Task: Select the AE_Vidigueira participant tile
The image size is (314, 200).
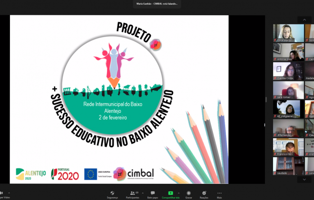Action: pyautogui.click(x=288, y=109)
